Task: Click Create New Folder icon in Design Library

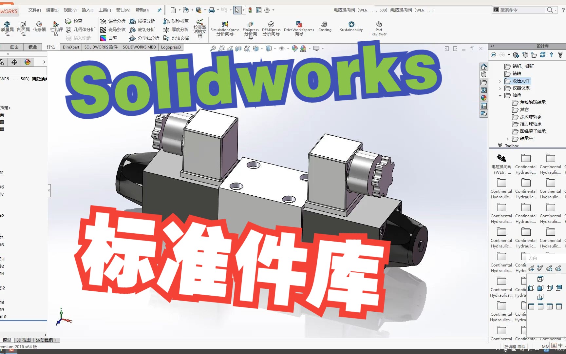Action: click(534, 55)
